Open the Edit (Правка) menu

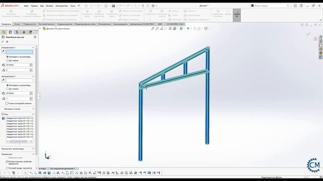point(34,6)
